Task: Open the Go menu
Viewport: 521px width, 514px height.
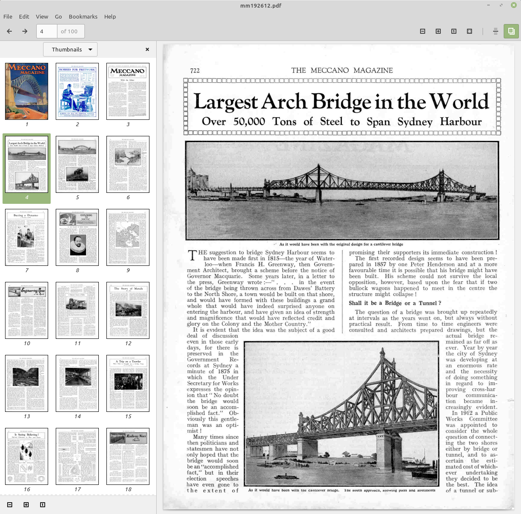Action: pyautogui.click(x=58, y=16)
